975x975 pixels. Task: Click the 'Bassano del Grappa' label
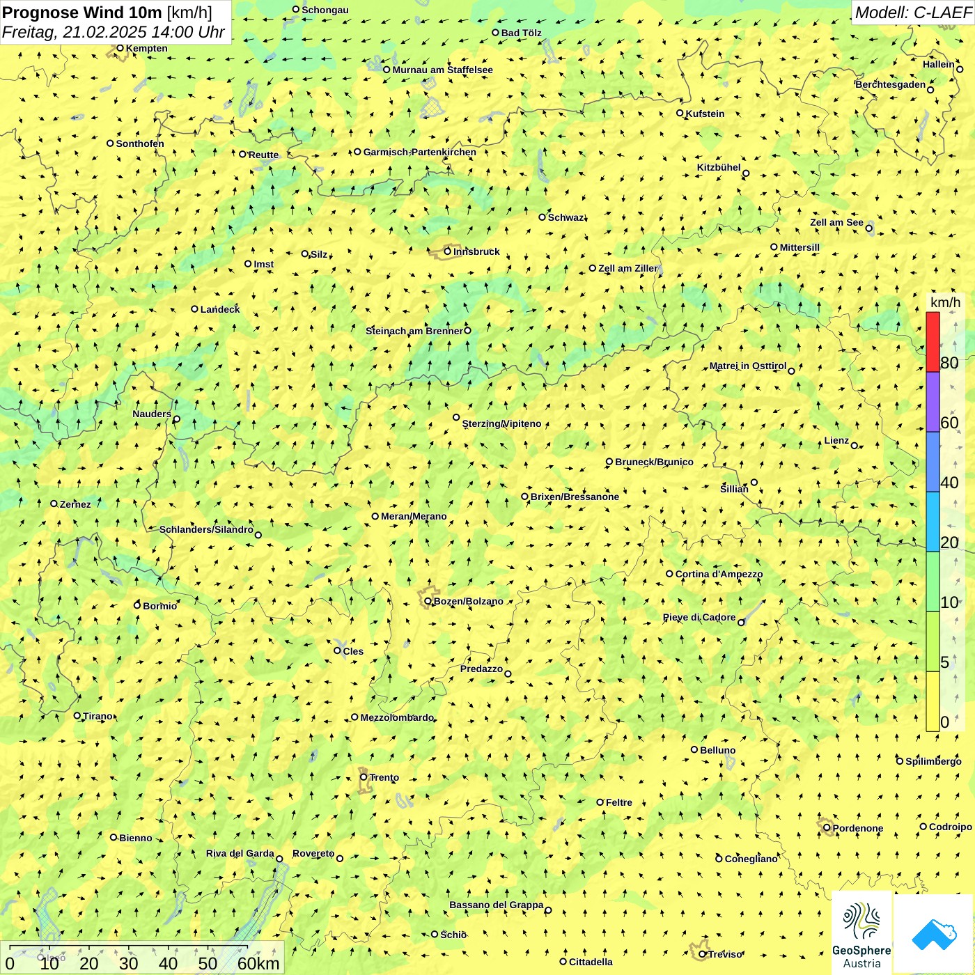pos(497,905)
